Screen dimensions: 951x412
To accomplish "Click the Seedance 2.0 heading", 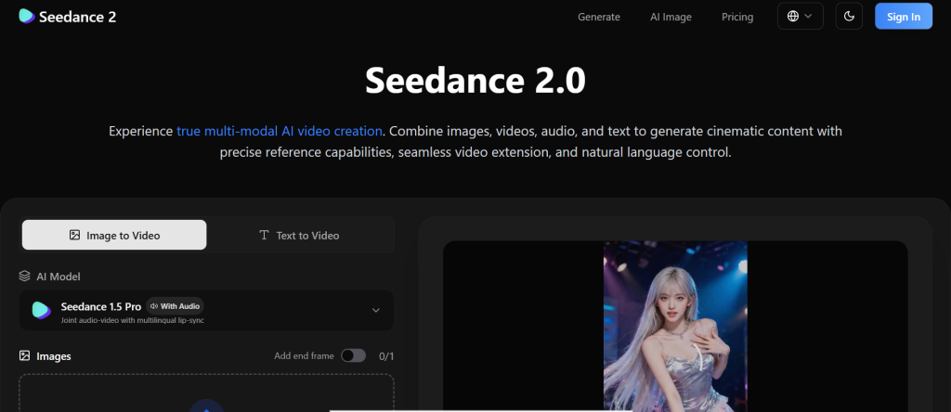I will click(x=475, y=80).
